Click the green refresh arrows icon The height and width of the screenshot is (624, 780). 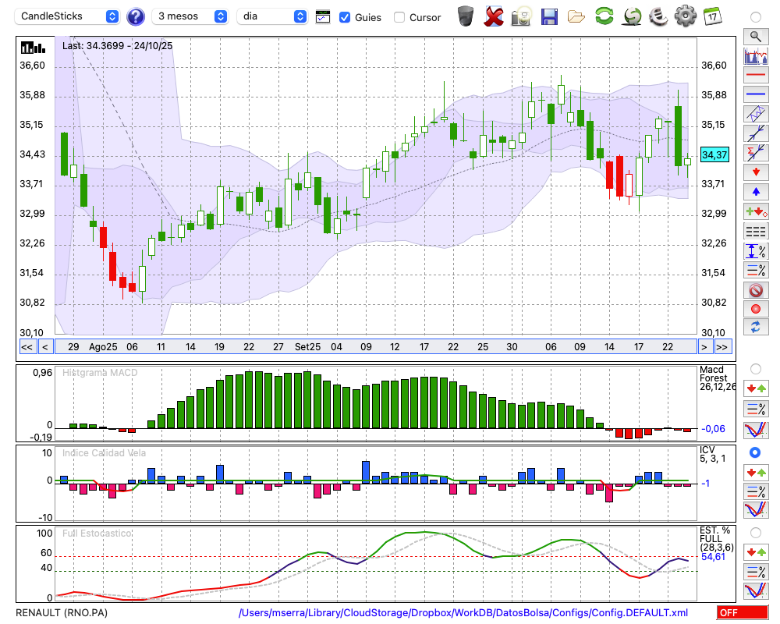[x=604, y=16]
